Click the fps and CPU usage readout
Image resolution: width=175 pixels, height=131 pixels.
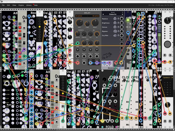pos(161,5)
